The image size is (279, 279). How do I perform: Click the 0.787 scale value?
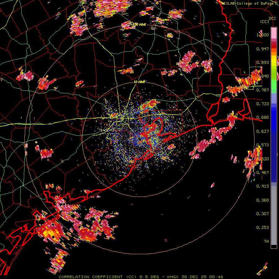(x=263, y=90)
